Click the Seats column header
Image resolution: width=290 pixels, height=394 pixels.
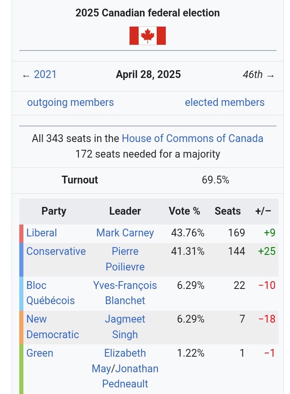[x=228, y=211]
